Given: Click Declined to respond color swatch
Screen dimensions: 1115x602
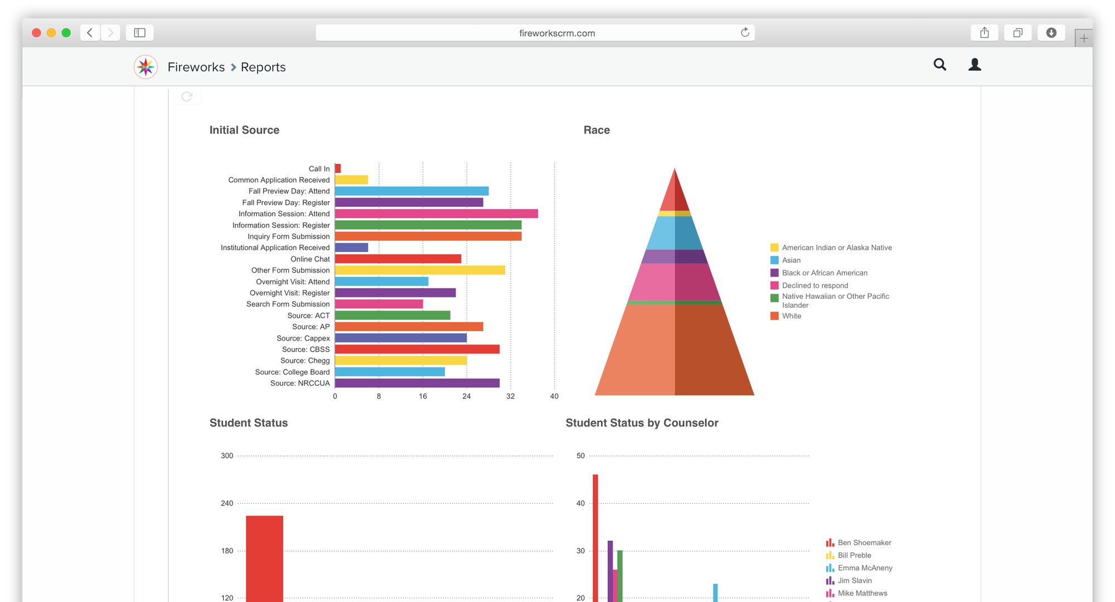Looking at the screenshot, I should click(774, 285).
